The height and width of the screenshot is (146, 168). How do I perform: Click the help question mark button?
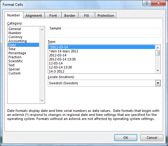click(147, 3)
